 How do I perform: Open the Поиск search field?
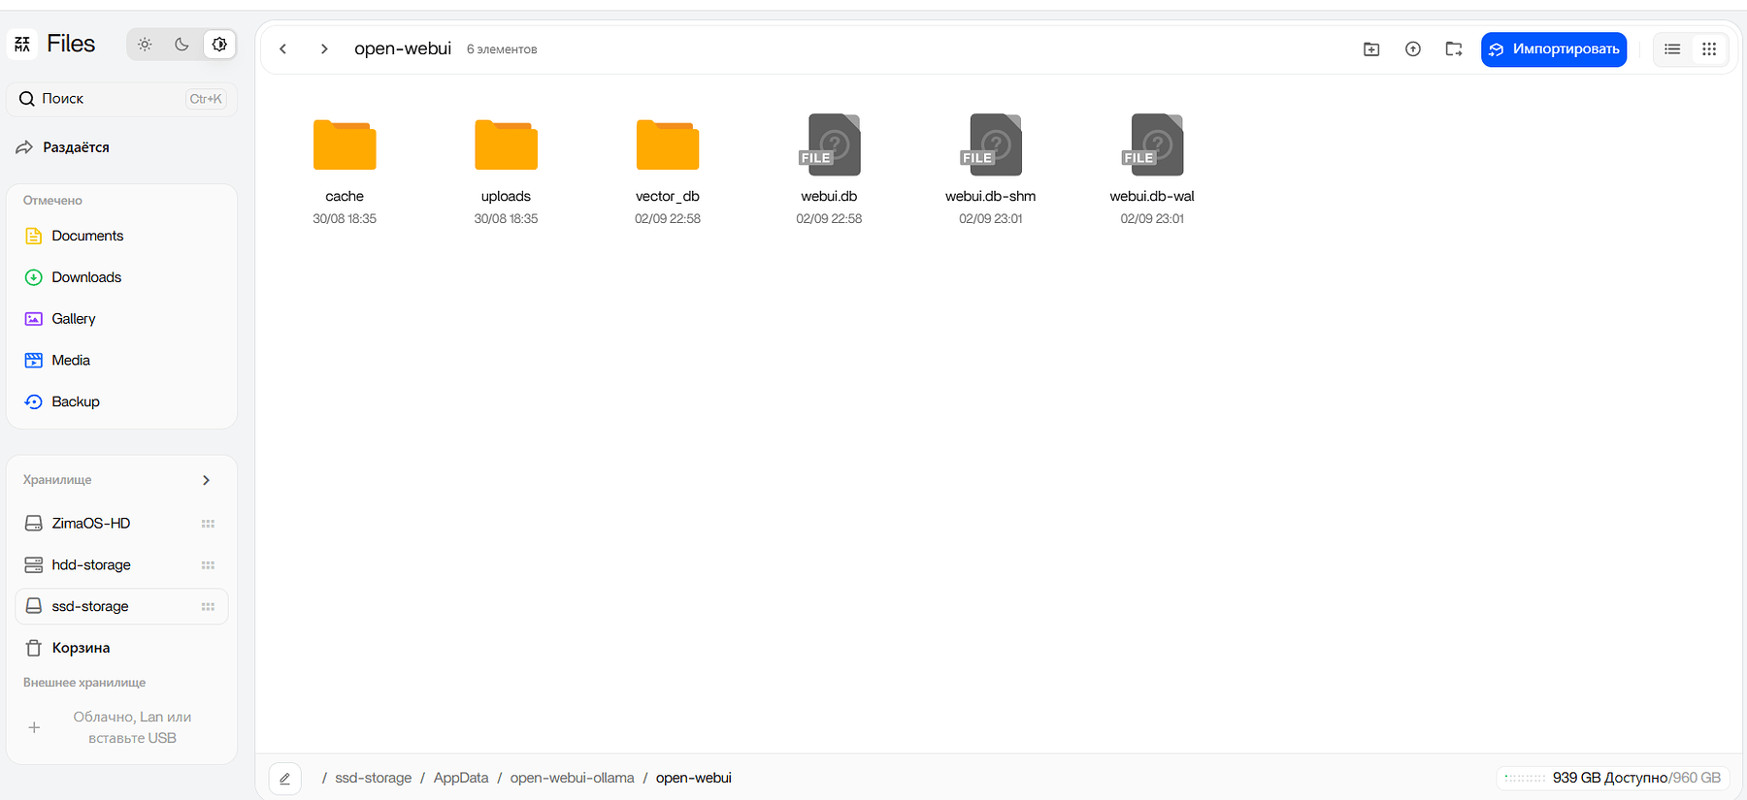pos(122,99)
